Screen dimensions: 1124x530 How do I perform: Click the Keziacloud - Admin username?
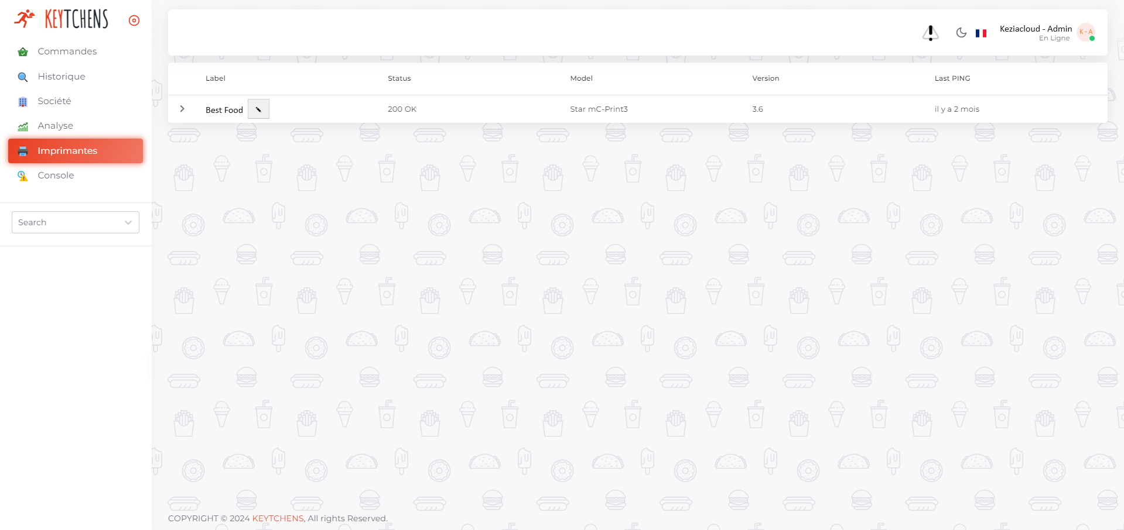coord(1036,29)
